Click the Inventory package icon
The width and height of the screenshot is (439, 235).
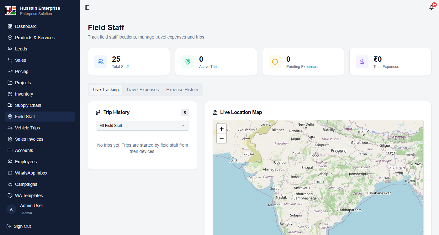click(x=10, y=94)
